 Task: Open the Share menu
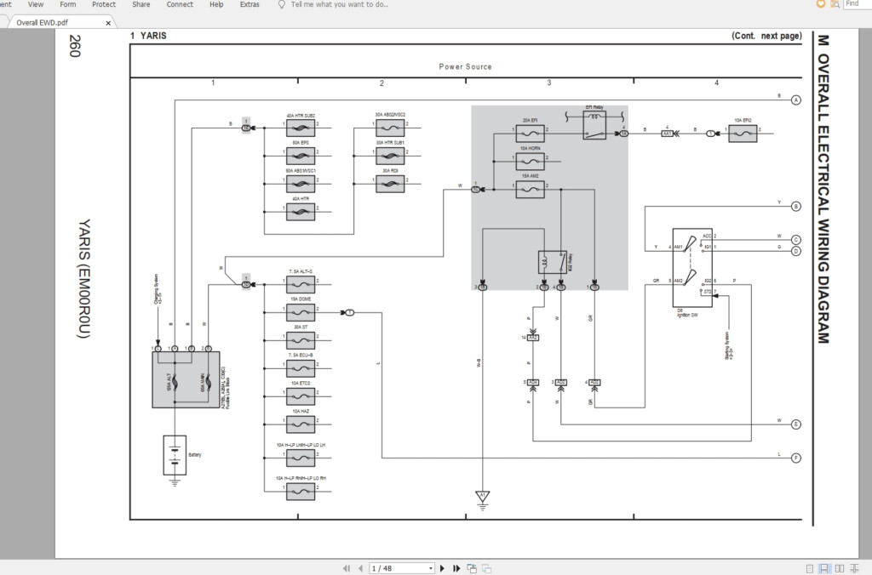coord(141,4)
